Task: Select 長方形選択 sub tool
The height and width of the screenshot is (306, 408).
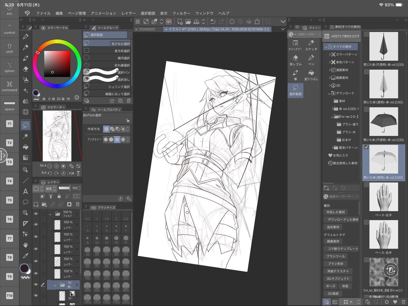Action: pos(106,51)
